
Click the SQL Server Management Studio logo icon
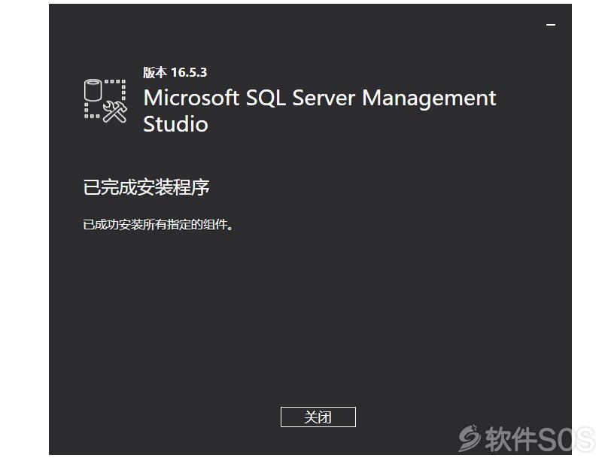[105, 101]
